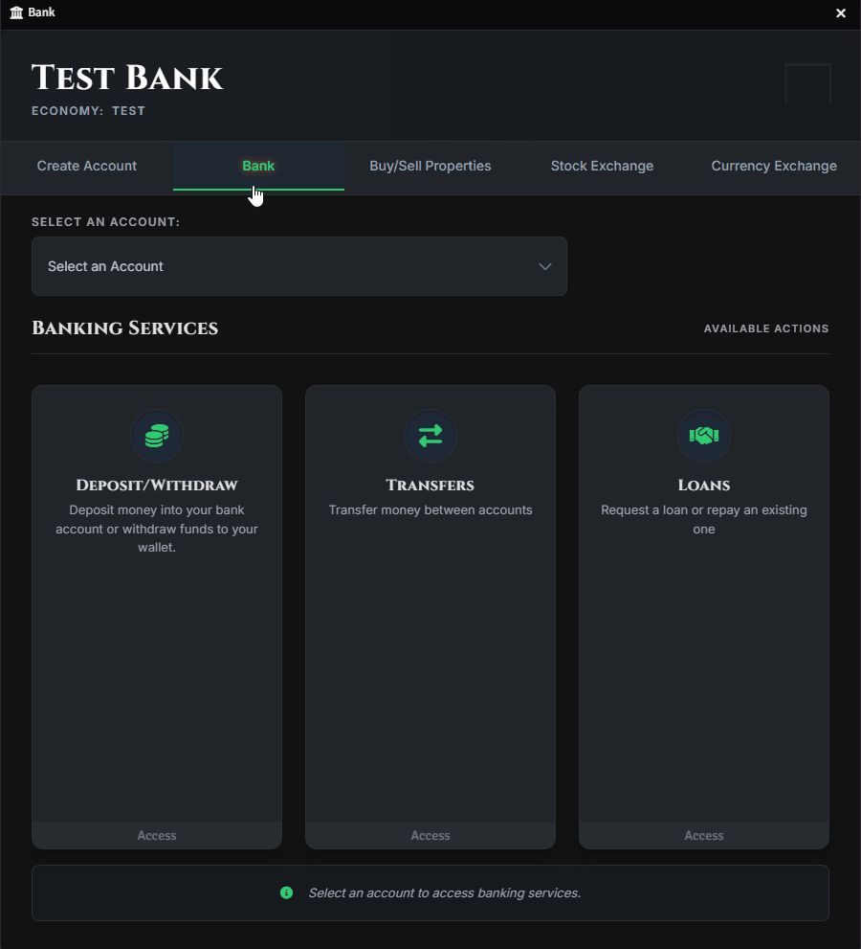
Task: Click the Transfers card title
Action: click(430, 486)
